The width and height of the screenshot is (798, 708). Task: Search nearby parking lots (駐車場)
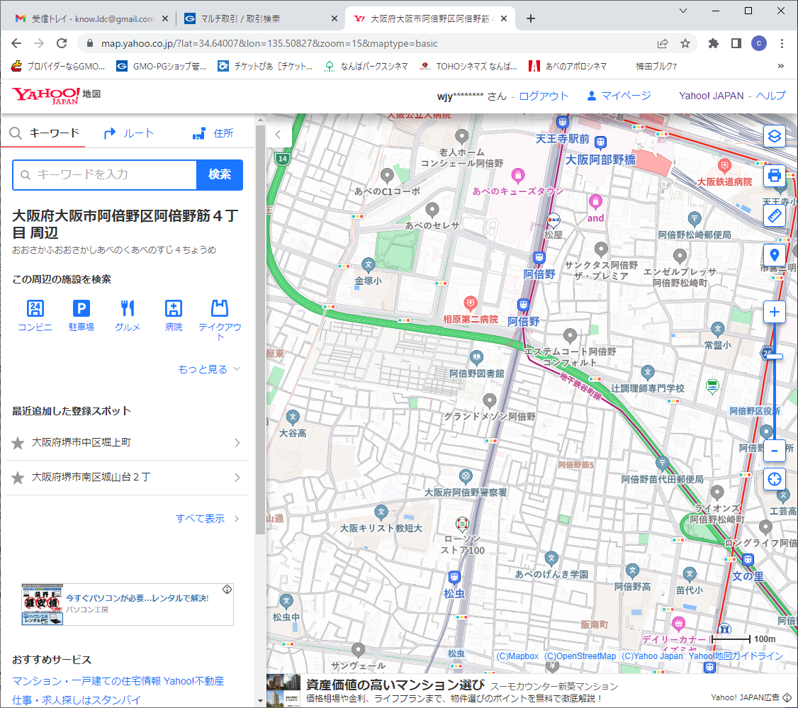82,315
